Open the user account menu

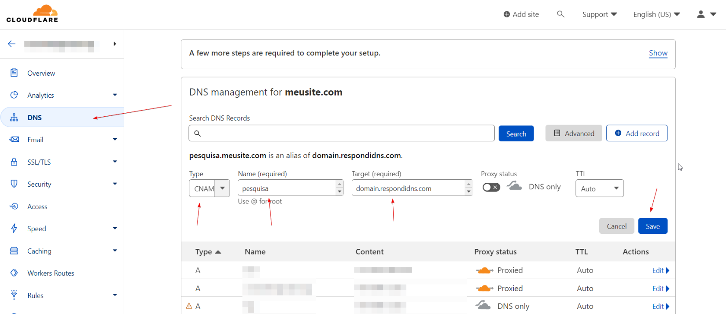(707, 15)
